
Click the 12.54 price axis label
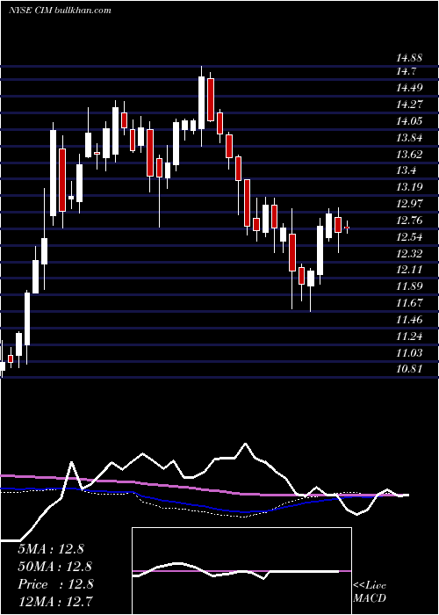(409, 237)
